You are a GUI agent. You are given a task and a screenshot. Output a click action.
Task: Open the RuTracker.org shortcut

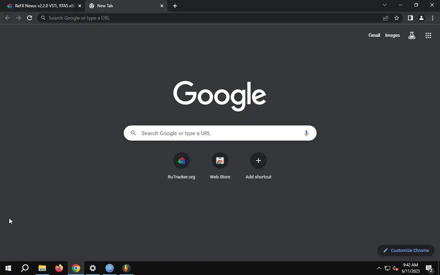[181, 166]
